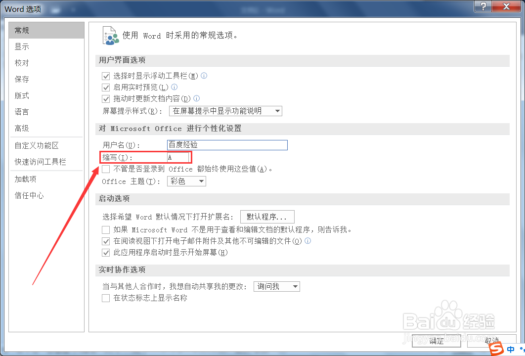Click info icon beside floating toolbar option

click(204, 76)
